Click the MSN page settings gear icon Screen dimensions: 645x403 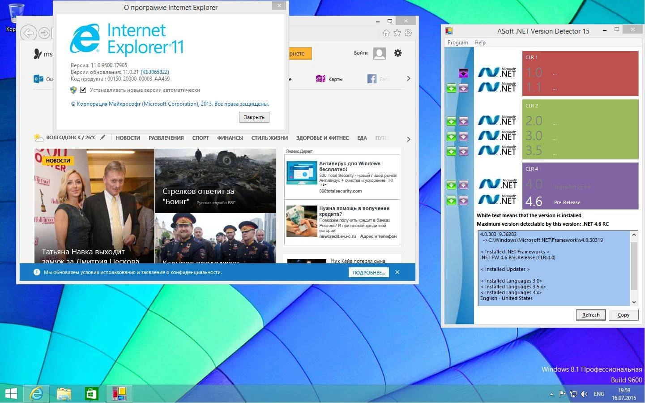(398, 53)
